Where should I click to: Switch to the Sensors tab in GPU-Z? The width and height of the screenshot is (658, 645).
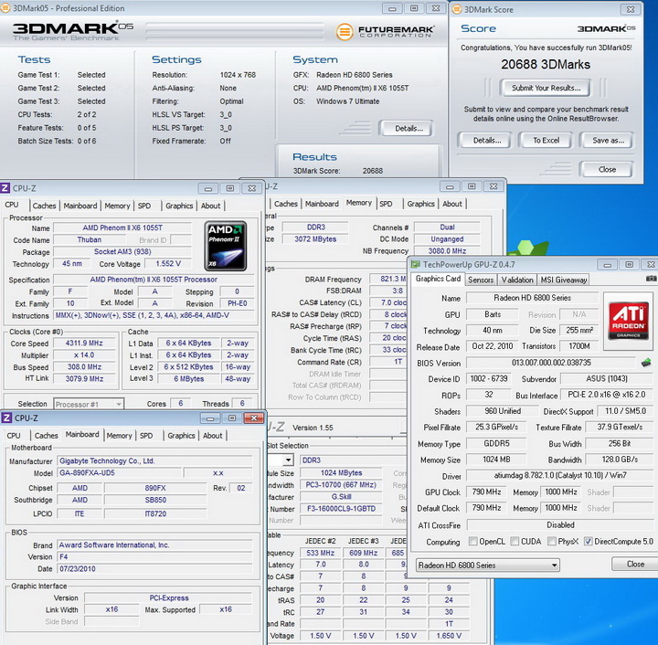pos(481,280)
